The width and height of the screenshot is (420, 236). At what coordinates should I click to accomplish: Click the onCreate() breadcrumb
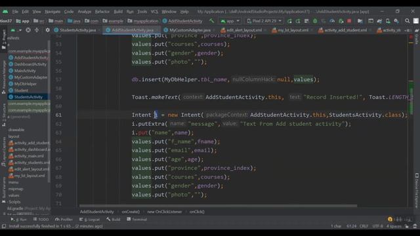[x=131, y=212]
